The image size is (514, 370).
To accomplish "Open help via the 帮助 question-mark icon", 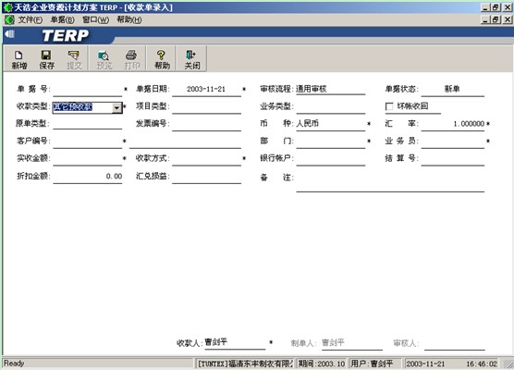I will click(162, 59).
